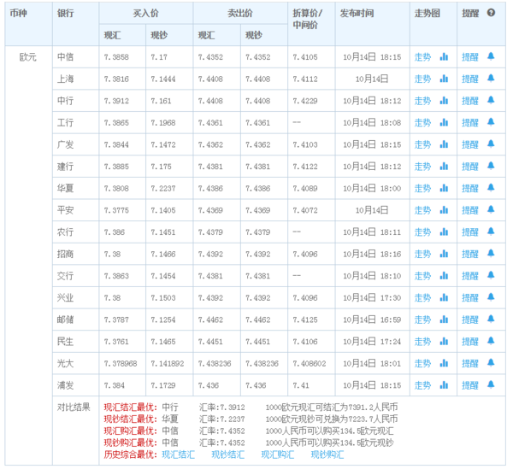Image resolution: width=513 pixels, height=475 pixels.
Task: Select the 邮储 sell rate 7.4462 under 现汇
Action: pyautogui.click(x=210, y=320)
